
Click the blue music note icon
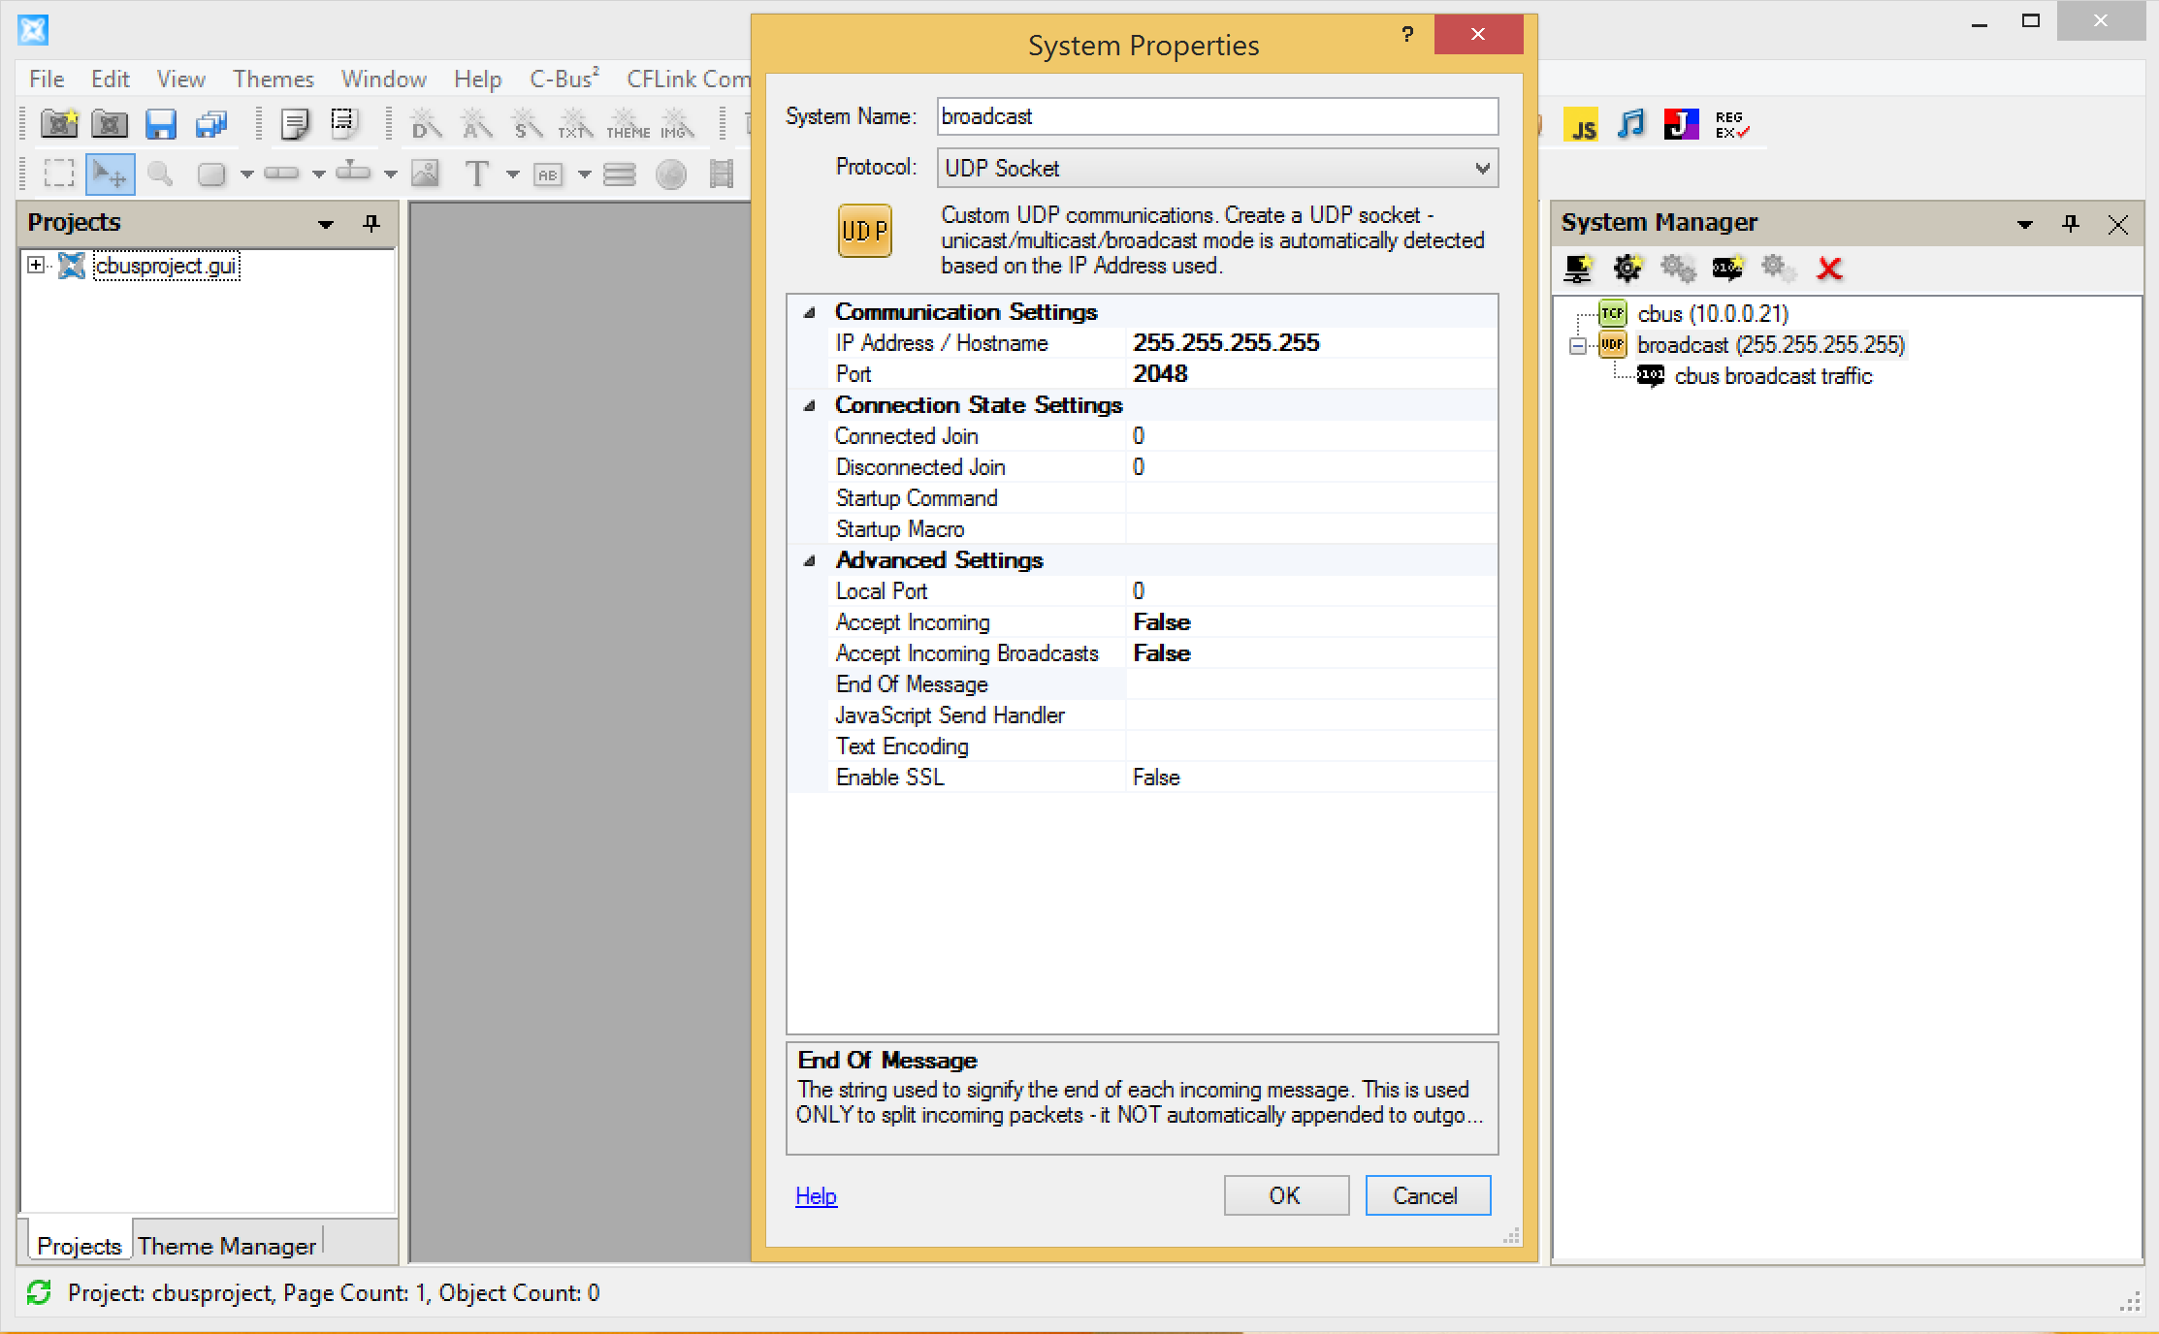pyautogui.click(x=1631, y=125)
